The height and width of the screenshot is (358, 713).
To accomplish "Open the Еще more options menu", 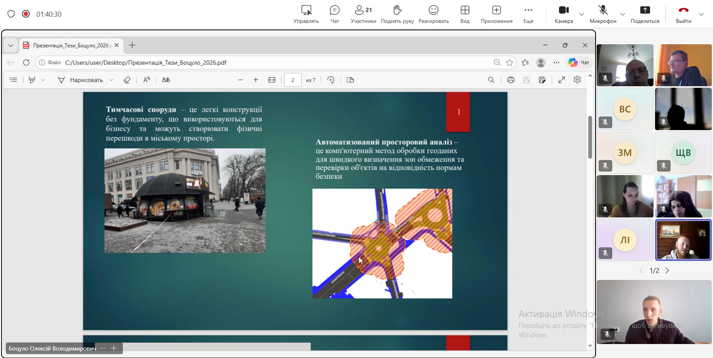I will pyautogui.click(x=528, y=14).
